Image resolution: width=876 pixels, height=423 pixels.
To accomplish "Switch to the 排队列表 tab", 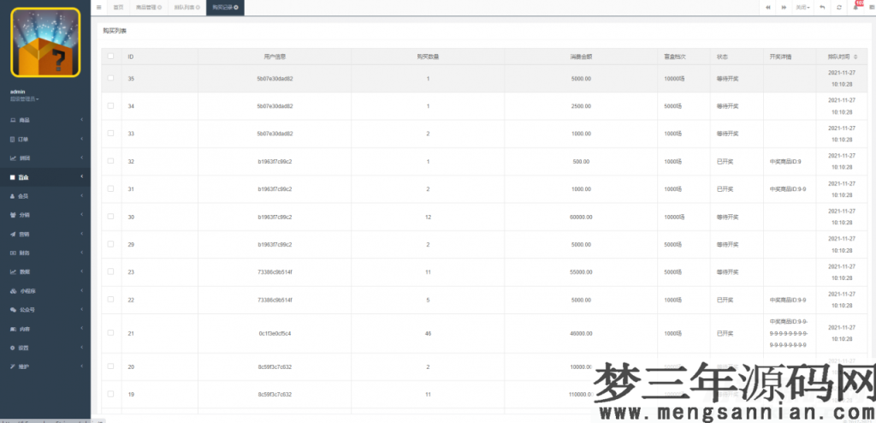I will tap(186, 7).
